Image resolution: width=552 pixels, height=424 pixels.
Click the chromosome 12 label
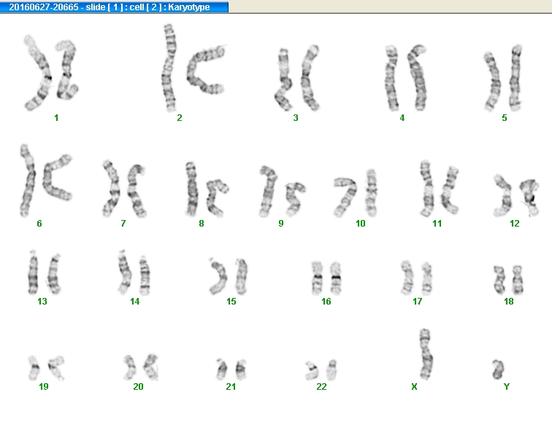pyautogui.click(x=515, y=224)
